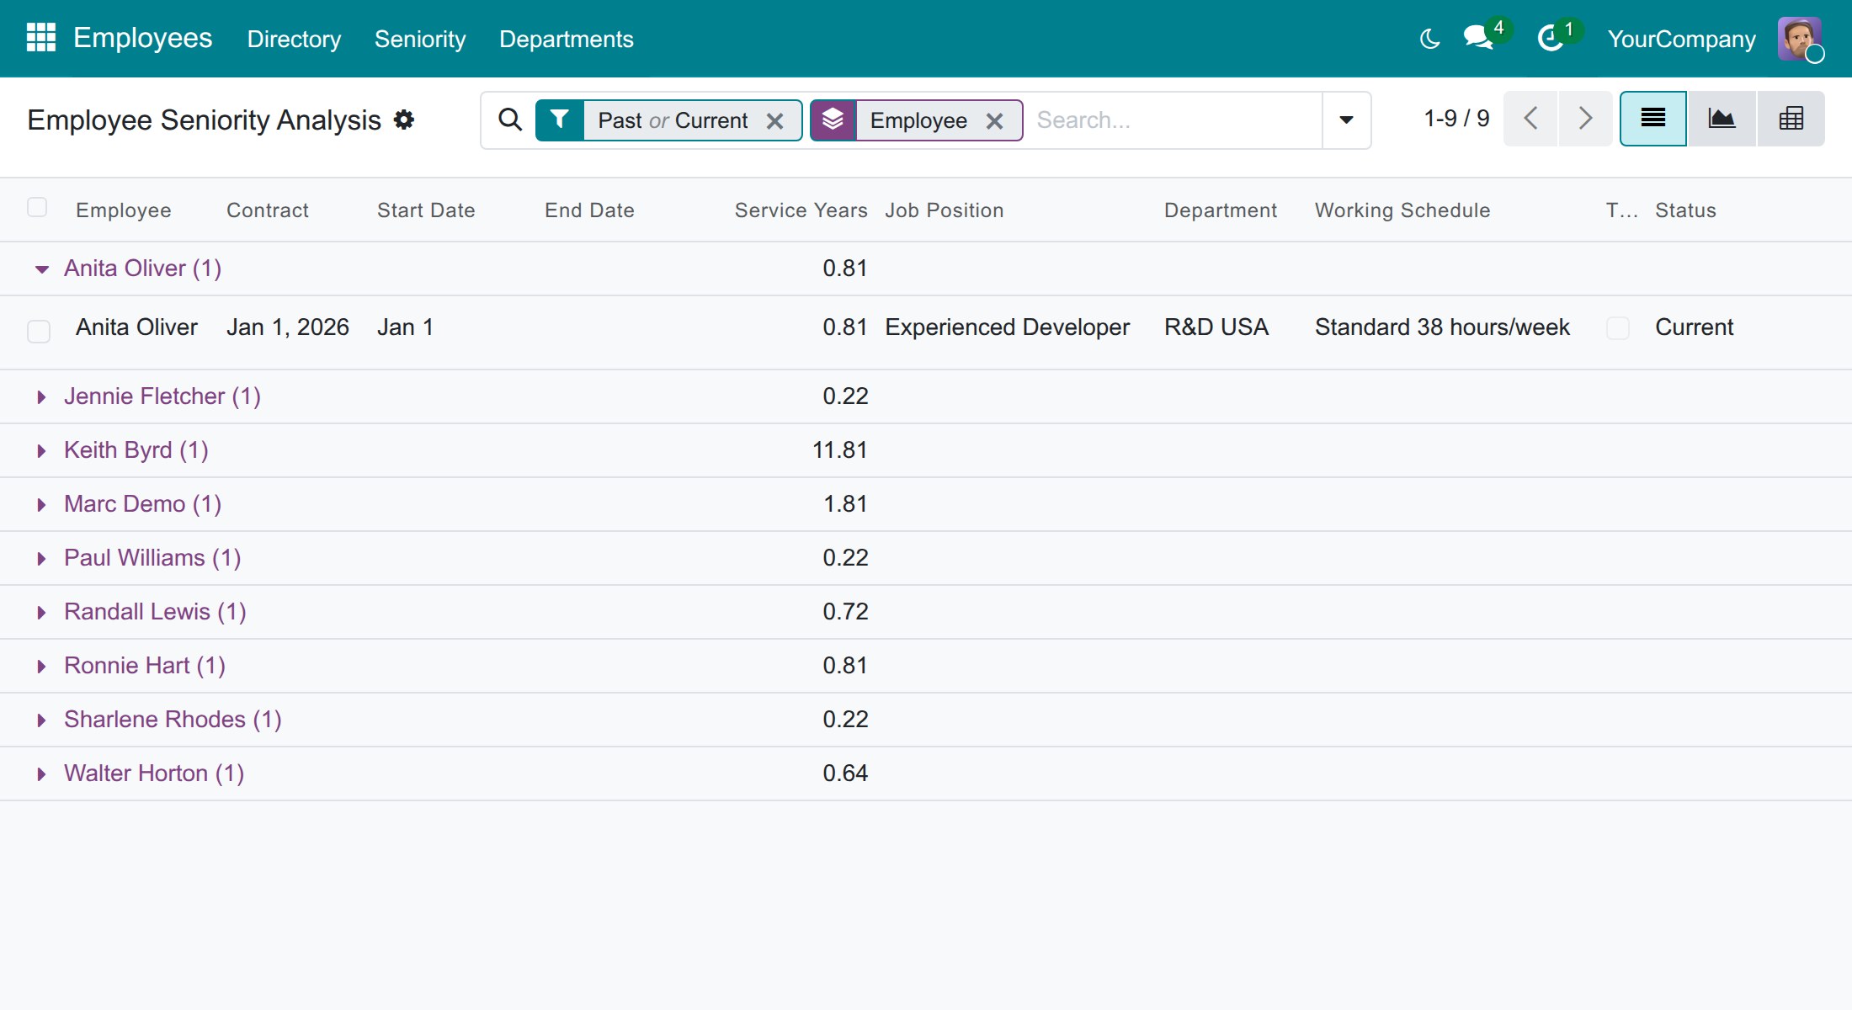Sort by Start Date column header

tap(426, 210)
